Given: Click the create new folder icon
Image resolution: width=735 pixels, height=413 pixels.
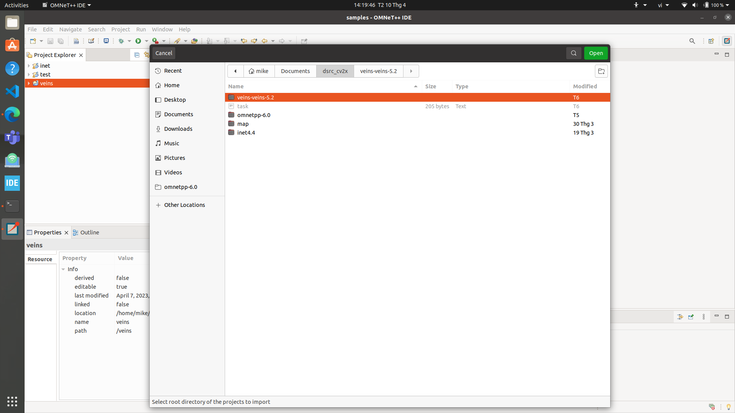Looking at the screenshot, I should pos(601,71).
